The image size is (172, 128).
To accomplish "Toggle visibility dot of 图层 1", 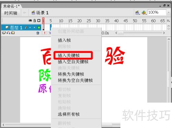I will pyautogui.click(x=30, y=27).
